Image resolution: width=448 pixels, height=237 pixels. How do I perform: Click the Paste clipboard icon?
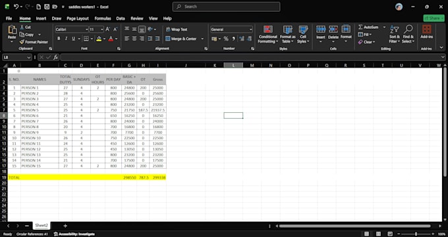pyautogui.click(x=12, y=30)
